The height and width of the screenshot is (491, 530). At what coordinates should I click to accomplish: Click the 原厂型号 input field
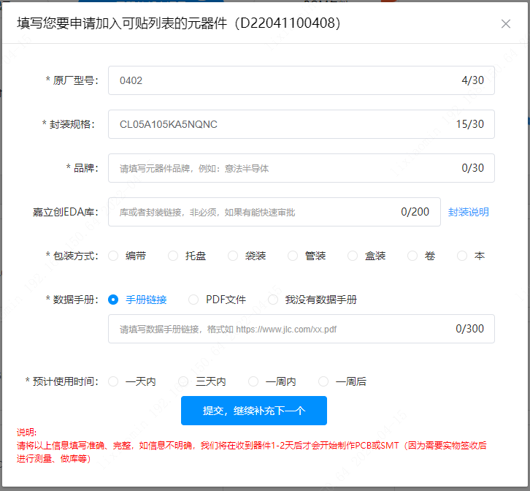click(x=285, y=80)
